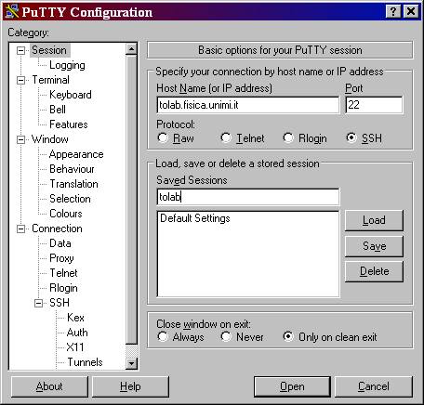Viewport: 424px width, 405px height.
Task: Click the question mark help button
Action: tap(393, 12)
